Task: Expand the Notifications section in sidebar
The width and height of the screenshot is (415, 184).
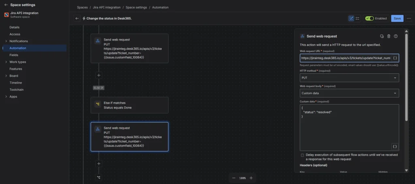Action: (6, 41)
